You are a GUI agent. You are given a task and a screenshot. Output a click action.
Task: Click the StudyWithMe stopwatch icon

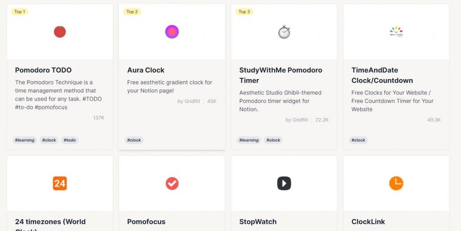284,32
